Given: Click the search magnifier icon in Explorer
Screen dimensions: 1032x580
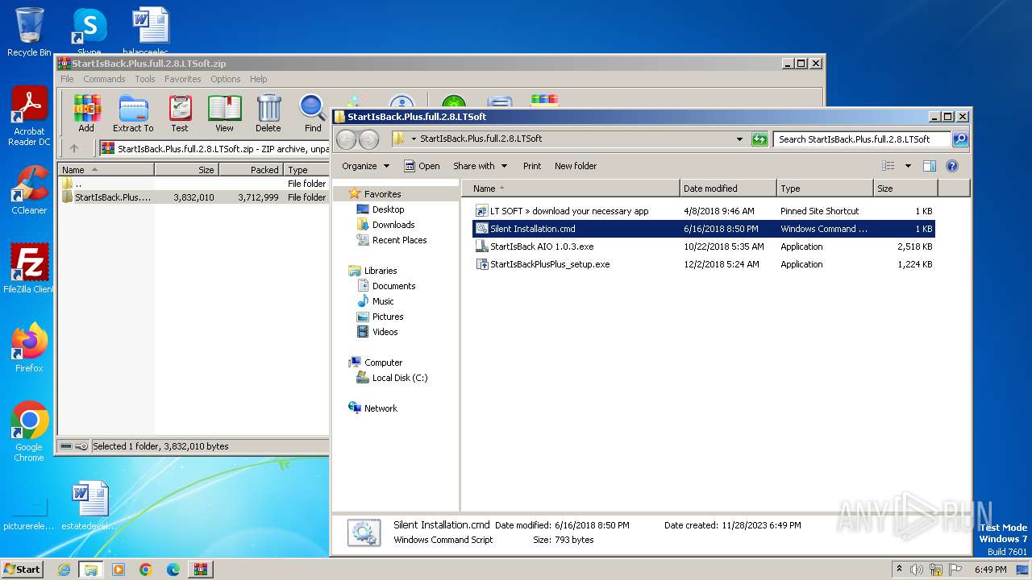Looking at the screenshot, I should coord(959,139).
